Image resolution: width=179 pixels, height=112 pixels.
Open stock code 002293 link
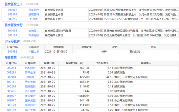pyautogui.click(x=11, y=72)
